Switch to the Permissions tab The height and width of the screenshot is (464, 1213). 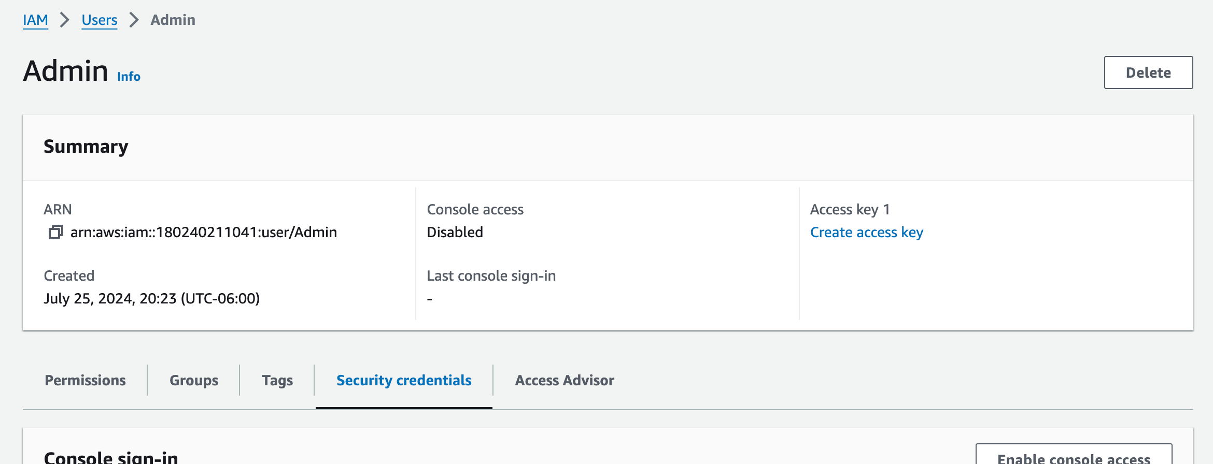pyautogui.click(x=86, y=381)
